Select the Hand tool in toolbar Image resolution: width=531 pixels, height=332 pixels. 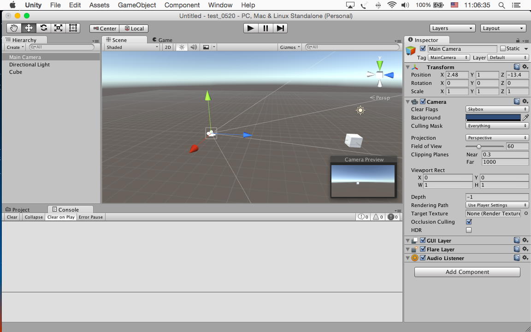[x=14, y=28]
